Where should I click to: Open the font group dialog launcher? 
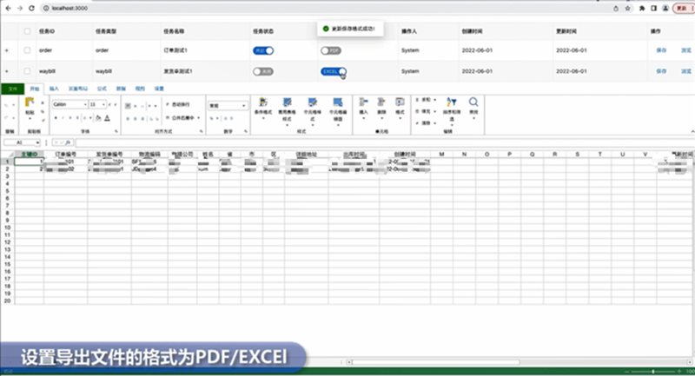116,131
